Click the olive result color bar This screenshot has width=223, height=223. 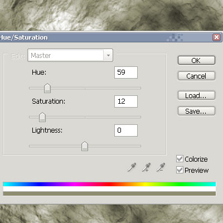109,193
